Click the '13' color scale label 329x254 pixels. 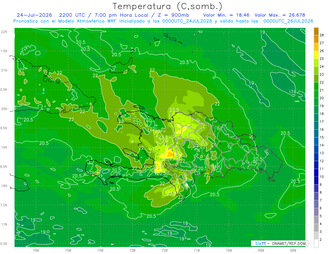(x=322, y=153)
